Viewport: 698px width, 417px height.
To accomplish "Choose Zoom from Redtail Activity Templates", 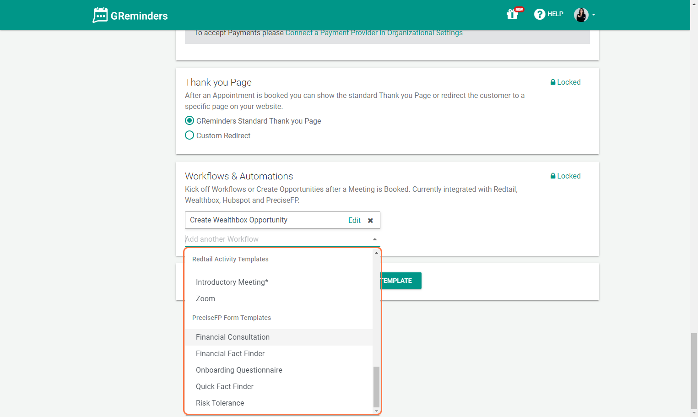I will click(205, 298).
